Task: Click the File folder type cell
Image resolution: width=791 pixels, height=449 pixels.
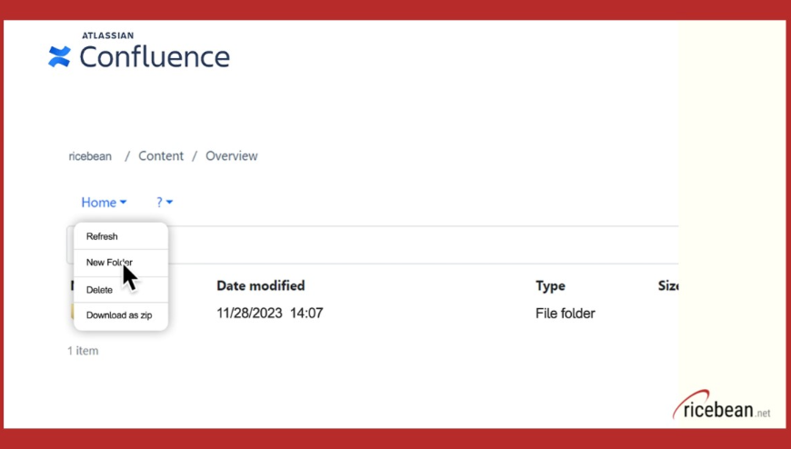Action: (565, 314)
